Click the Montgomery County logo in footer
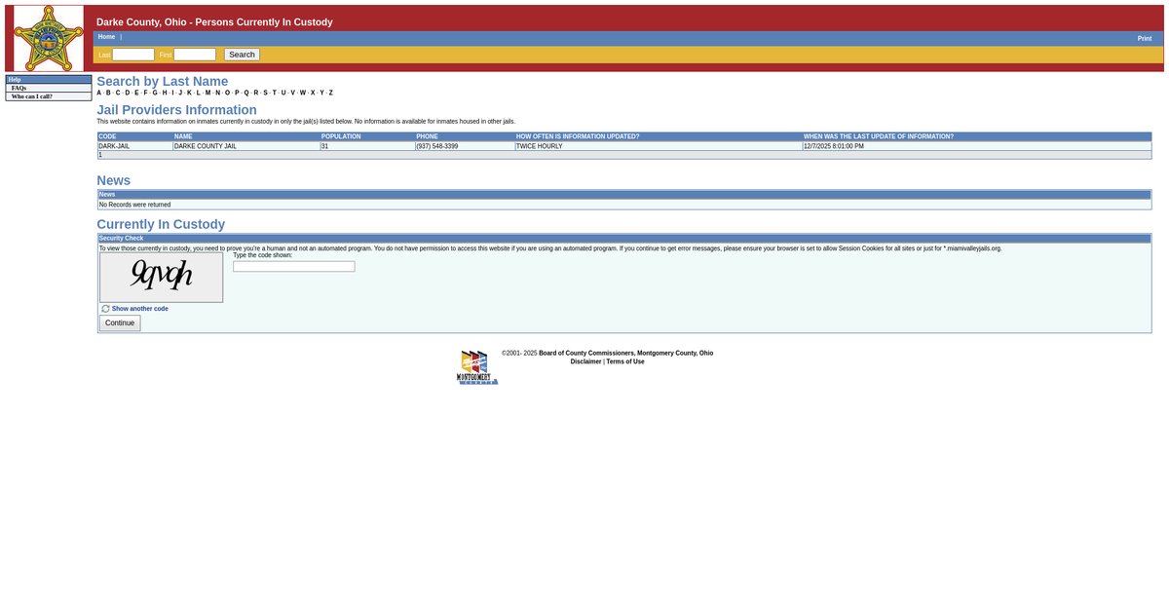The width and height of the screenshot is (1169, 604). click(x=477, y=367)
